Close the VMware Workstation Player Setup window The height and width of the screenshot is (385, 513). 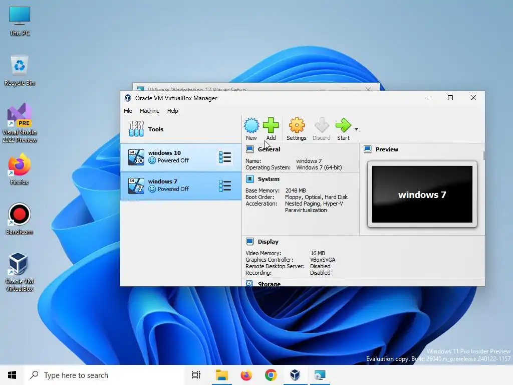(368, 89)
